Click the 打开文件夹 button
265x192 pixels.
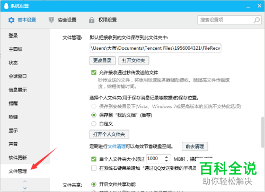(x=134, y=61)
